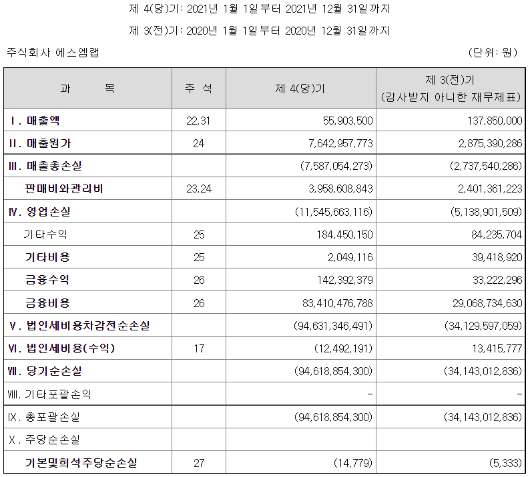
Task: Select the 기타비용 row label
Action: [x=47, y=257]
